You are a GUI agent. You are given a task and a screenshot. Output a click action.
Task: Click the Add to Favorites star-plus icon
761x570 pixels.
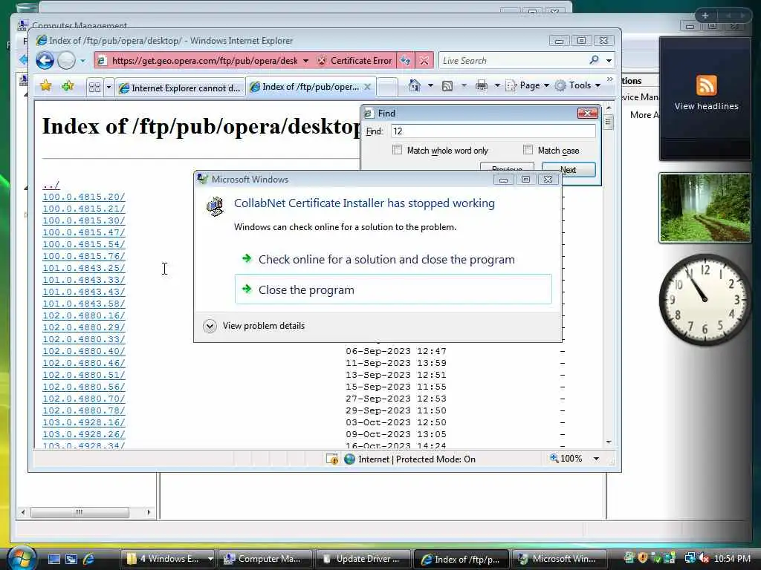[68, 86]
